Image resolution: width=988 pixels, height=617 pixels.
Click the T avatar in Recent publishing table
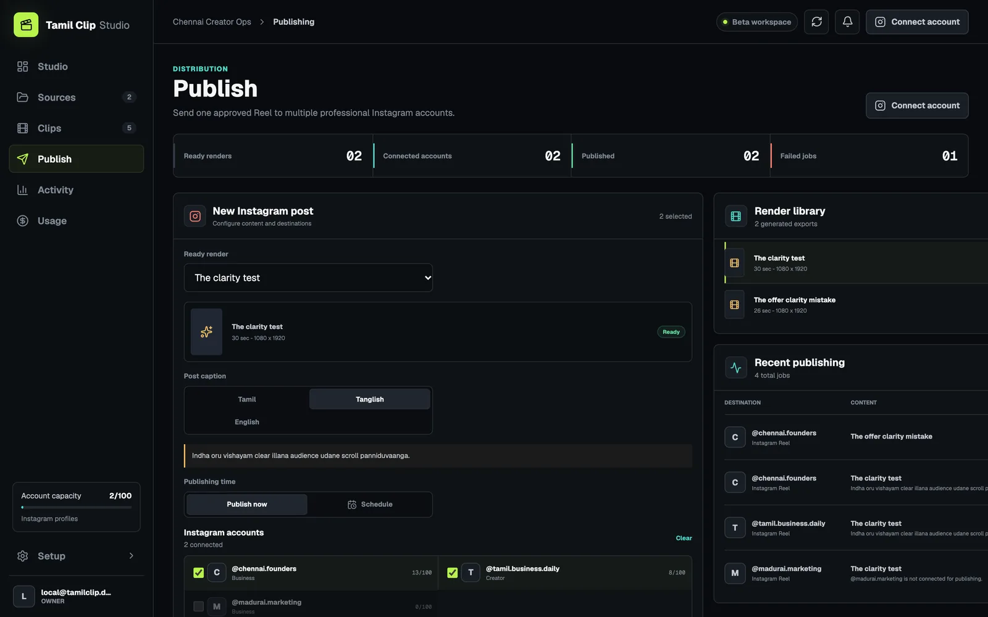pyautogui.click(x=735, y=528)
